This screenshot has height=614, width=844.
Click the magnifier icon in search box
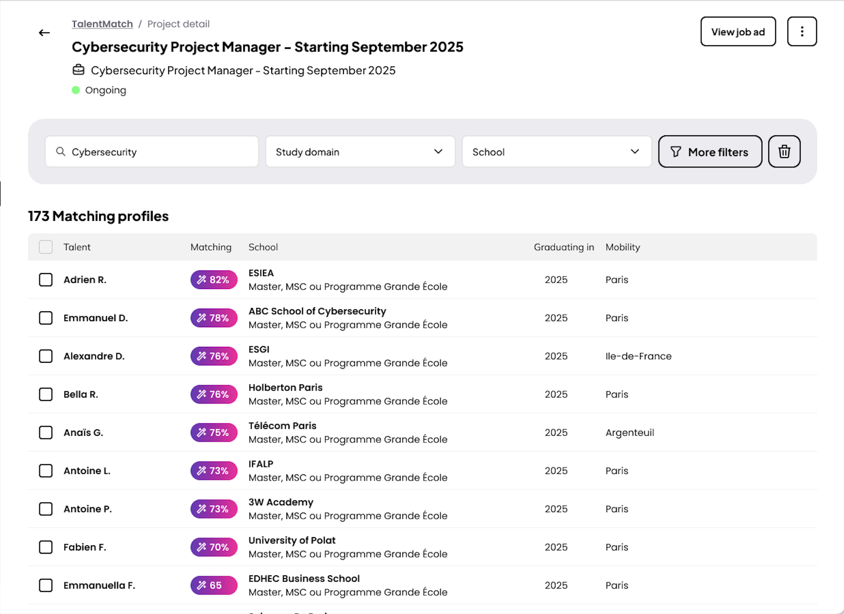click(x=61, y=151)
